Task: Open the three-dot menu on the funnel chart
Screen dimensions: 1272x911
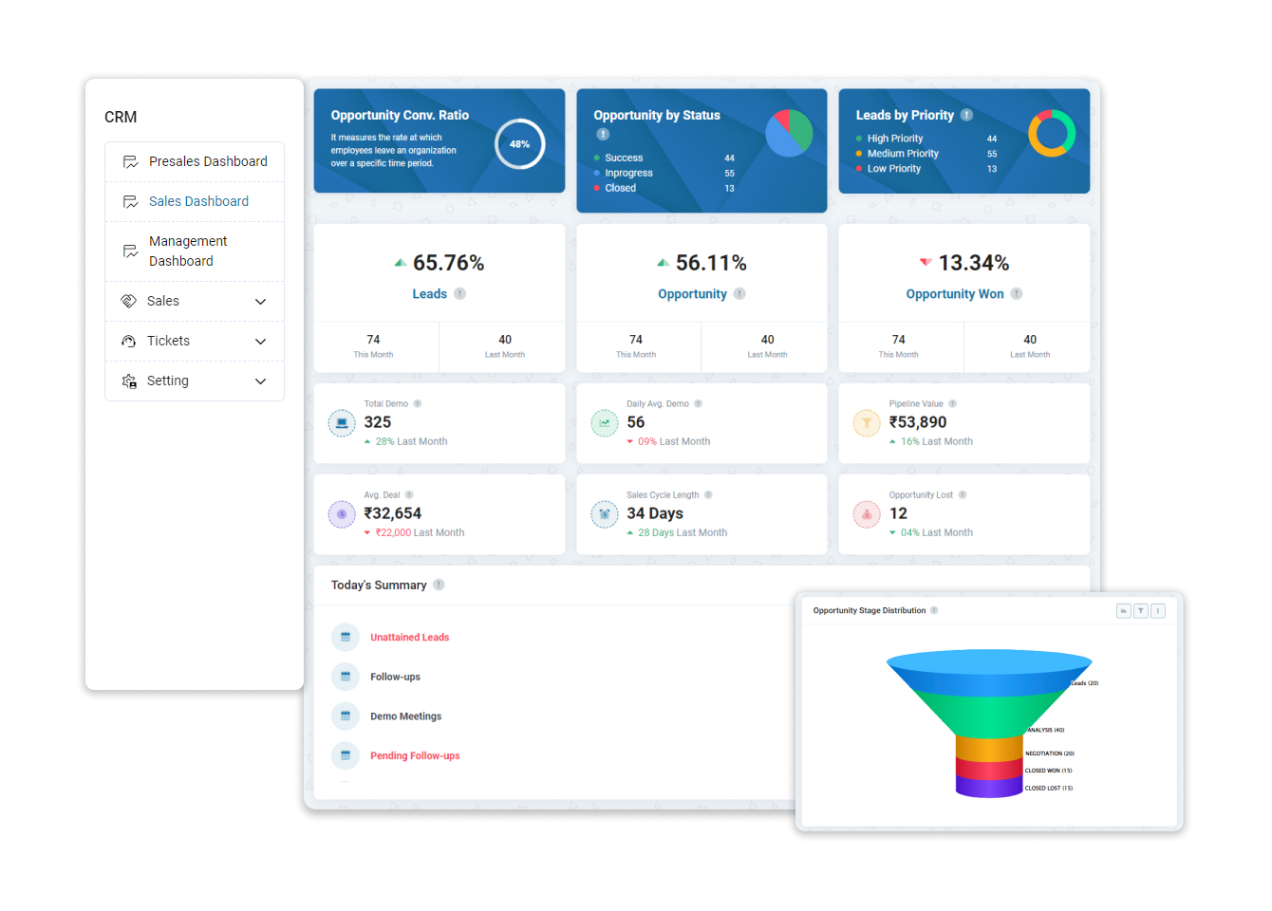Action: pos(1157,610)
